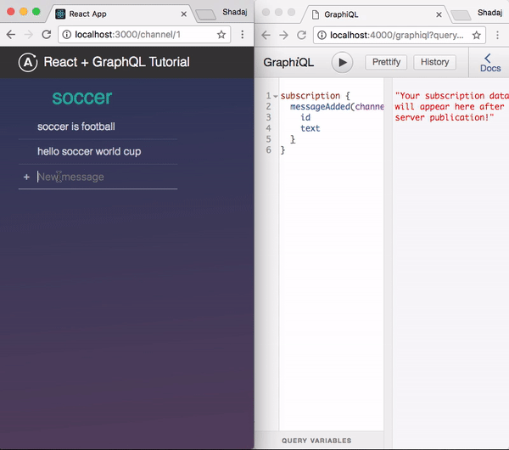Select the 'soccer is football' message

76,127
